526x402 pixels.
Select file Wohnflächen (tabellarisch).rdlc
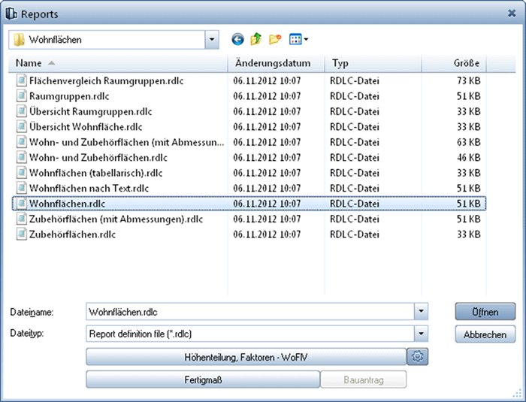pyautogui.click(x=95, y=173)
